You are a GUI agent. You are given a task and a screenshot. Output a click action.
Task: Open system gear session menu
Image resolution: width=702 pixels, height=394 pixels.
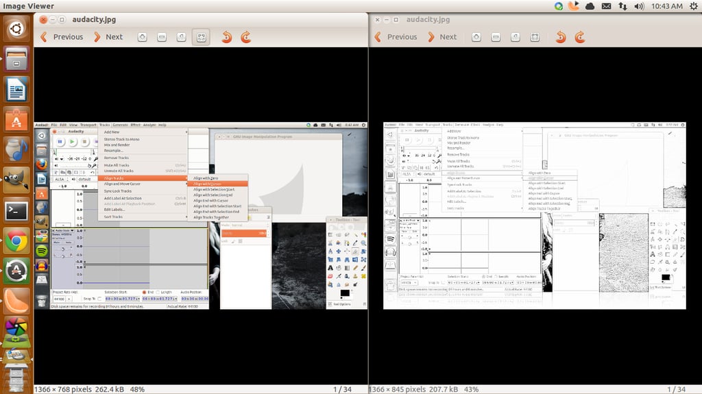click(x=694, y=6)
